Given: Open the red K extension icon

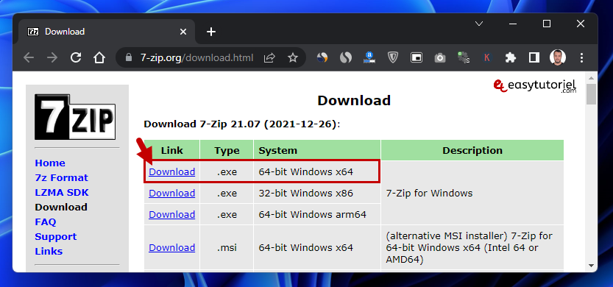Looking at the screenshot, I should [x=486, y=58].
